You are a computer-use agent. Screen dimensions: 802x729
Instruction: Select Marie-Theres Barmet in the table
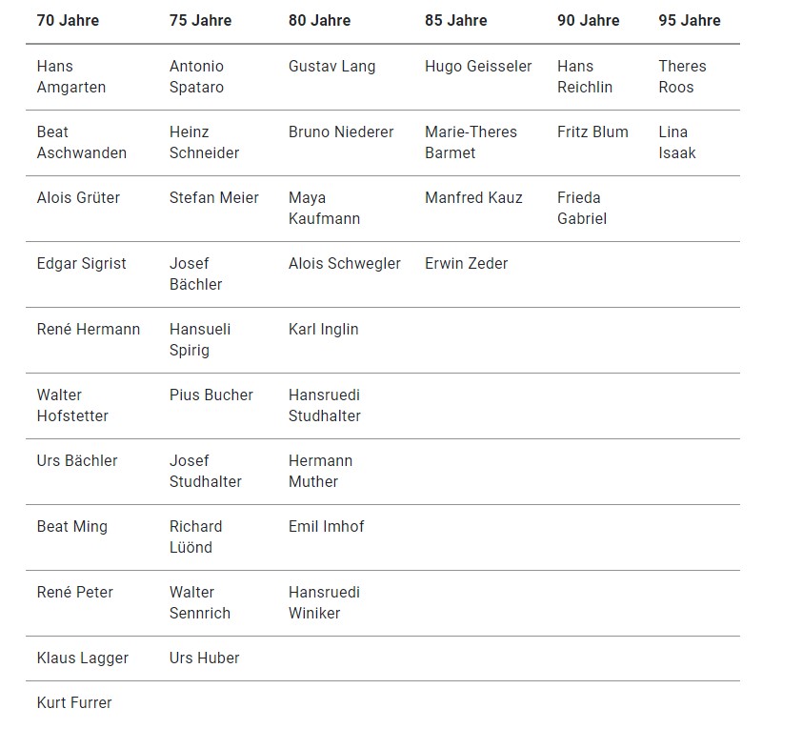(x=471, y=142)
